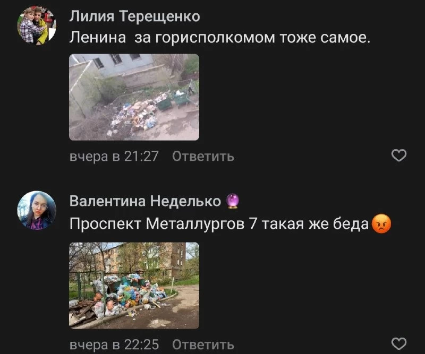425x354 pixels.
Task: Click the word 'горисполкомом' in the comment
Action: coord(215,38)
